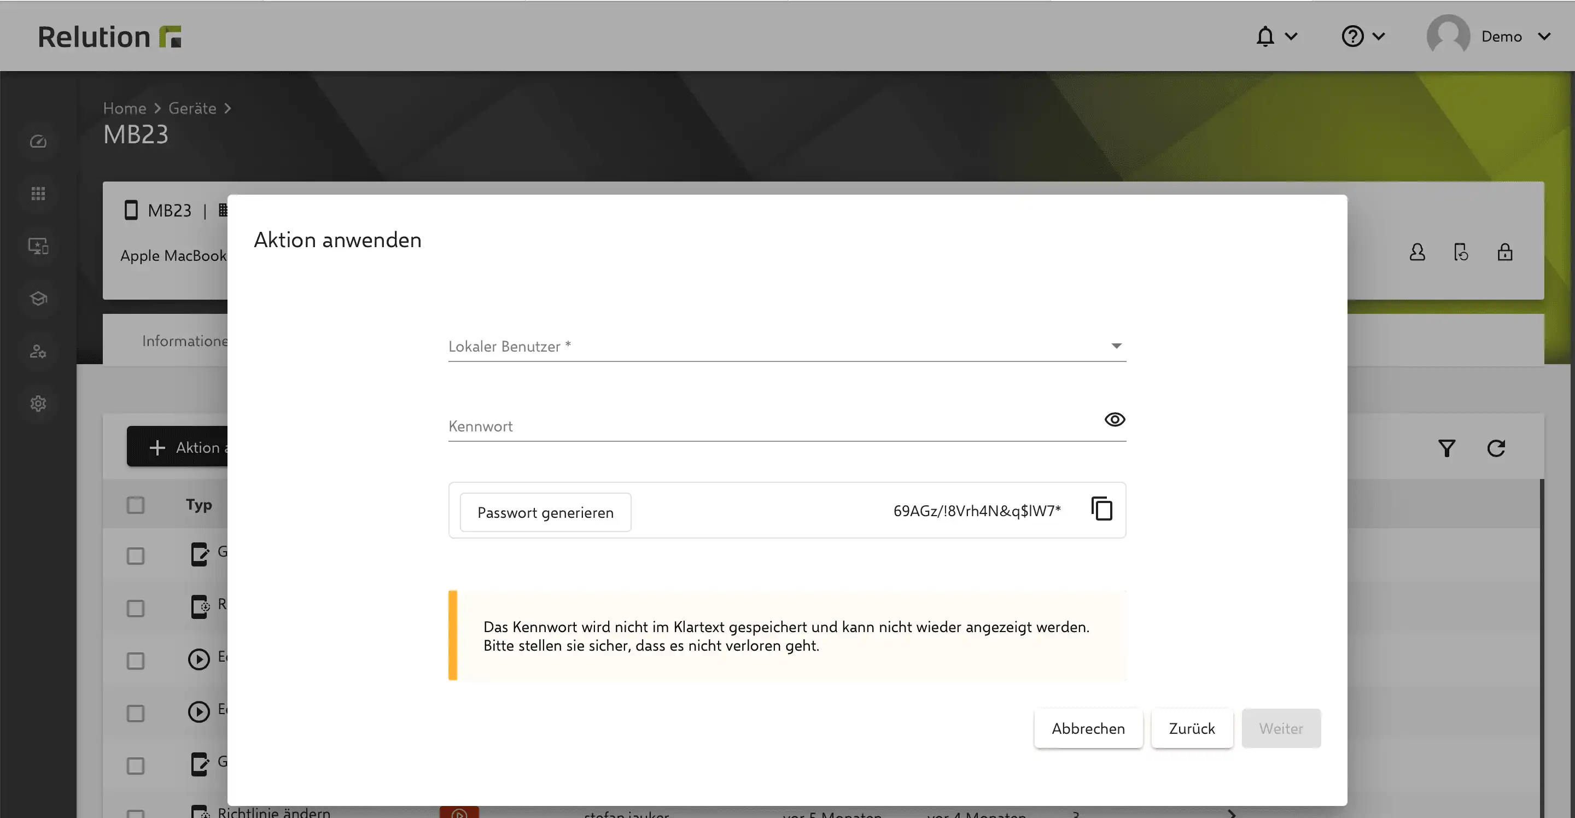Expand the help menu chevron

point(1378,37)
